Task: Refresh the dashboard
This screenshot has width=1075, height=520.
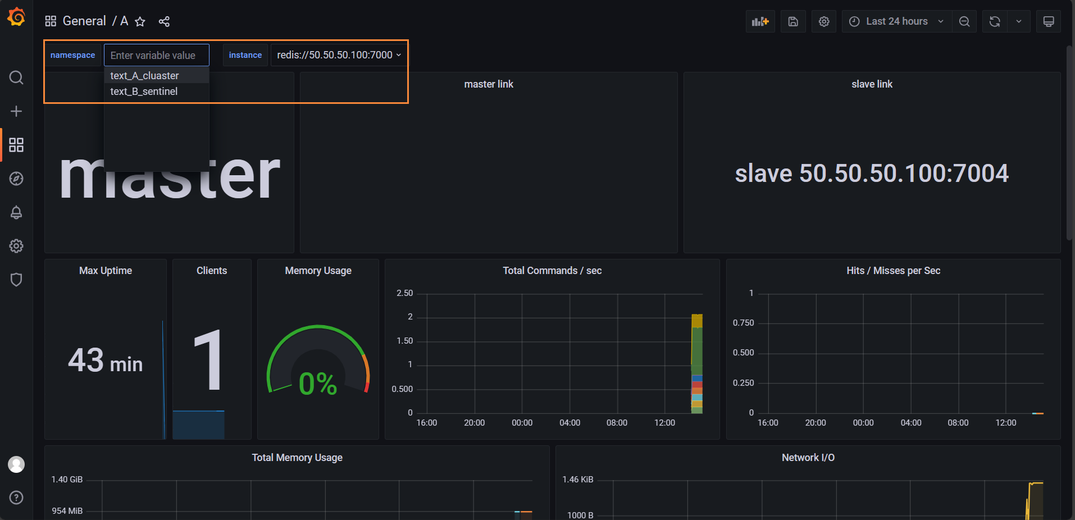Action: coord(995,21)
